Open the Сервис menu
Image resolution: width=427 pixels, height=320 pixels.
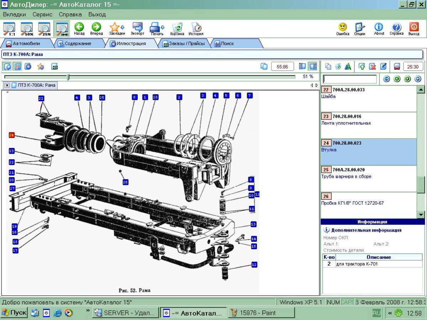[42, 15]
